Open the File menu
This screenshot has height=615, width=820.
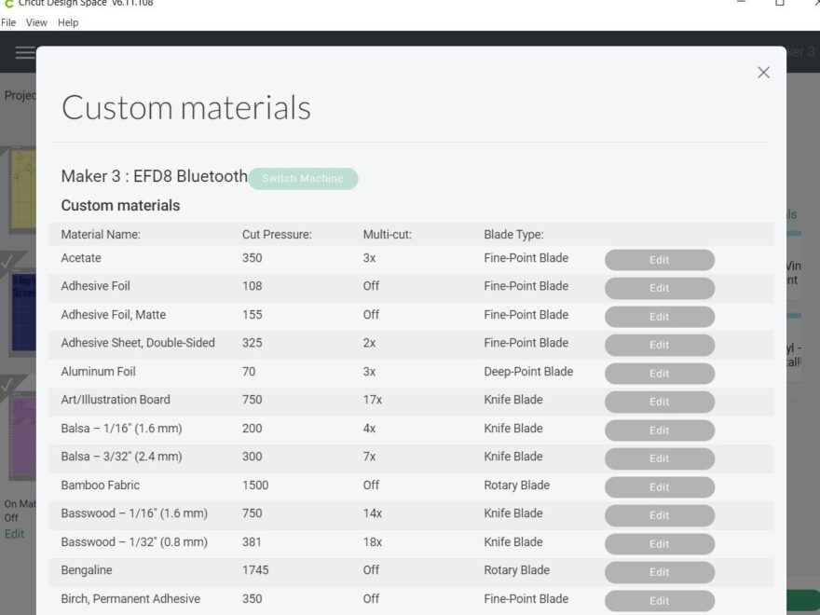[8, 22]
